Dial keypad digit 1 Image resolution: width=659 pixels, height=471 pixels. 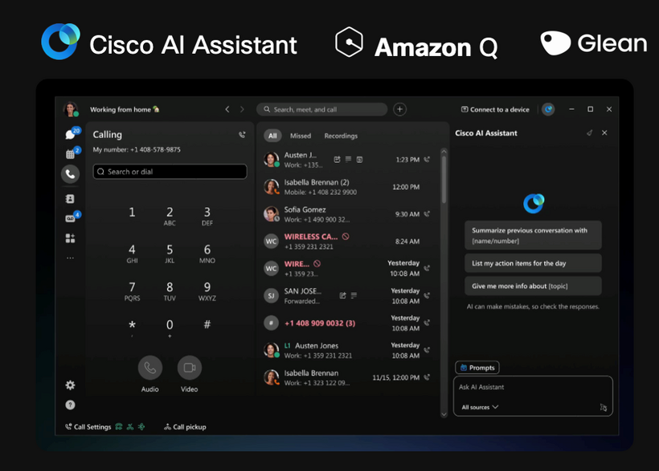click(x=132, y=213)
